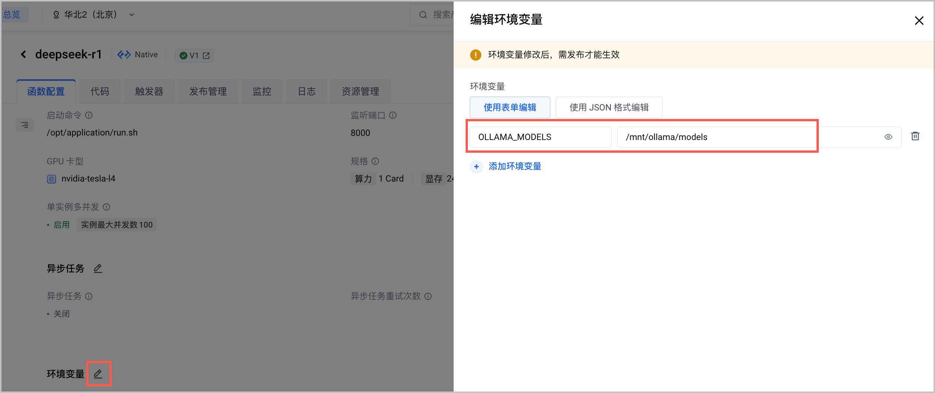Show info for 启动命令
The image size is (935, 393).
click(89, 115)
